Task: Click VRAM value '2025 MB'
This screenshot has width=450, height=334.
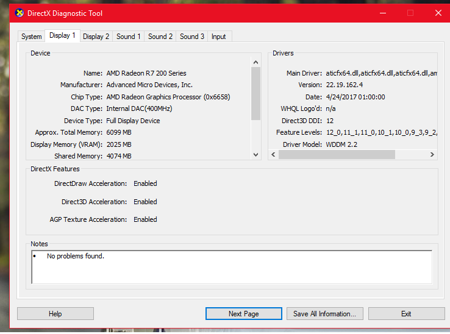Action: point(119,144)
